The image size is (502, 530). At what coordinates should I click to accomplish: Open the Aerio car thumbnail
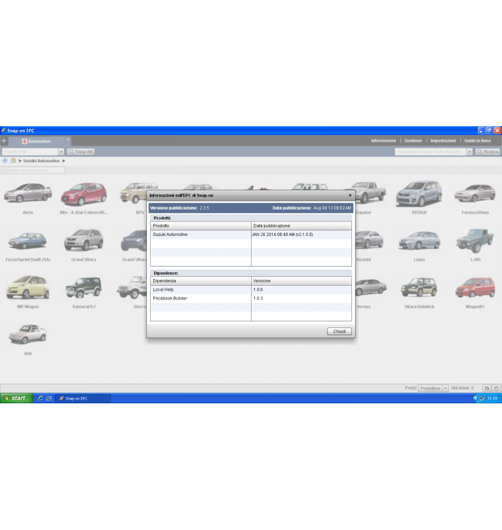tap(28, 193)
